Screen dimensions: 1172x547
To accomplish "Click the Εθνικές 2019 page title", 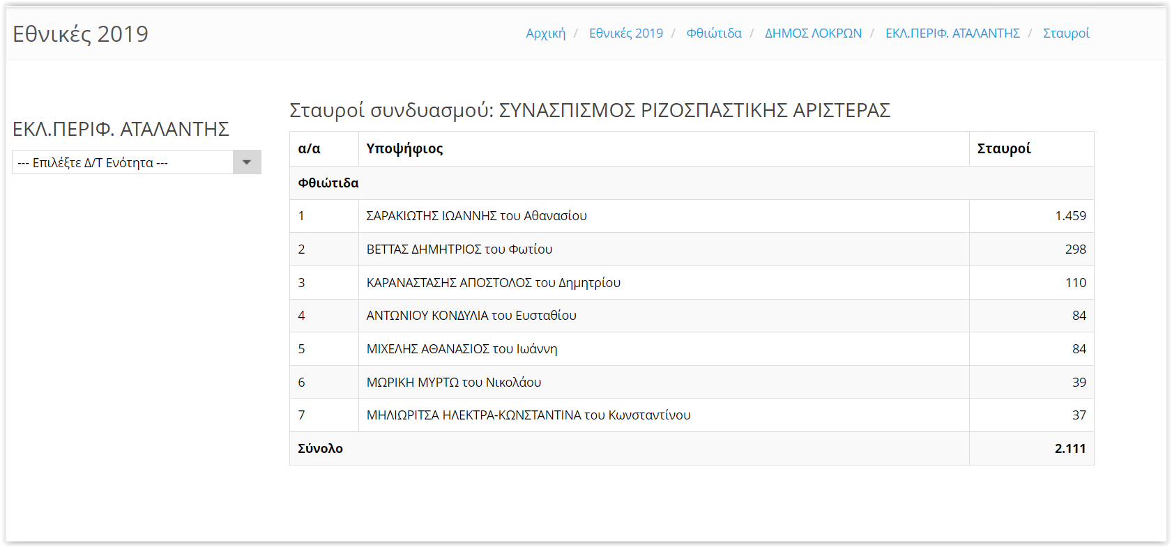I will 81,34.
